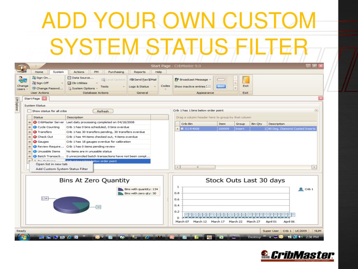Click the bin grid scroll right arrow
Image resolution: width=358 pixels, height=269 pixels.
pos(314,167)
